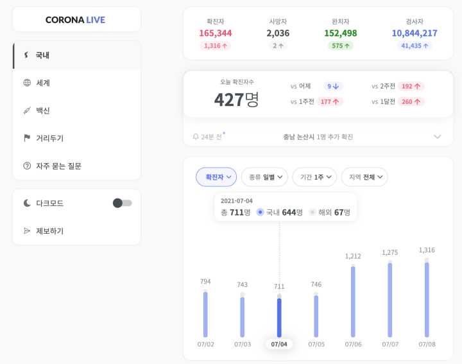Click the globe icon beside 세계
The width and height of the screenshot is (462, 364).
27,83
